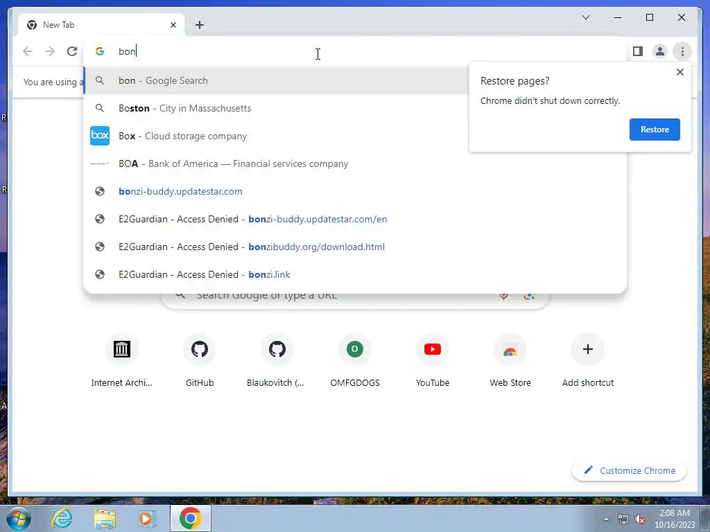Viewport: 710px width, 532px height.
Task: Open Windows Explorer folder on taskbar
Action: click(105, 518)
